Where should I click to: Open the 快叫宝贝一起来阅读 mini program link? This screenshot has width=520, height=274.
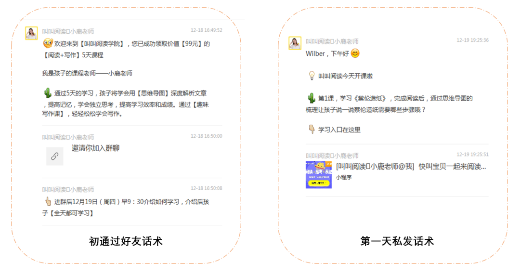pos(411,167)
